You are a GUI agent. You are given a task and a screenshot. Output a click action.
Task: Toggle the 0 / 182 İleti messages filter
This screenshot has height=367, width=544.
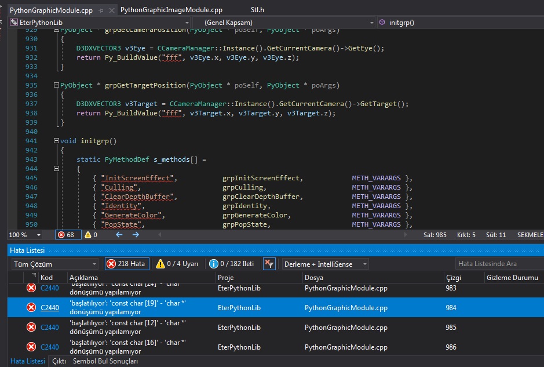[x=231, y=264]
